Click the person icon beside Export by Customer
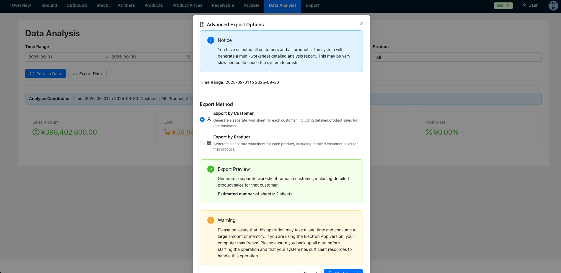Screen dimensions: 561x273 coord(209,120)
